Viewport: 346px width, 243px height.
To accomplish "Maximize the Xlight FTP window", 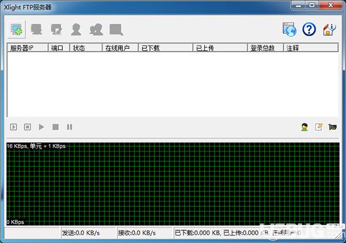I will click(x=312, y=5).
